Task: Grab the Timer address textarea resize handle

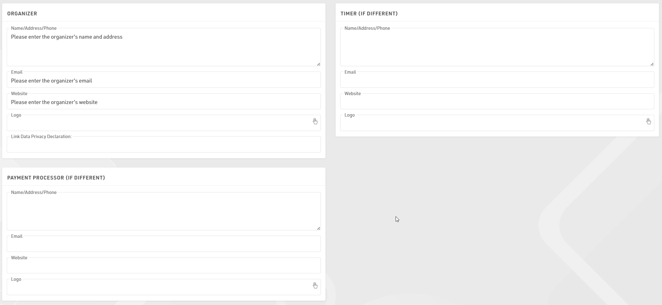Action: point(652,64)
